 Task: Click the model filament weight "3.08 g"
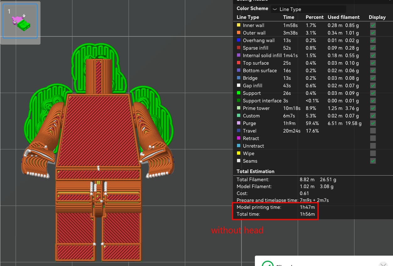[x=327, y=187]
